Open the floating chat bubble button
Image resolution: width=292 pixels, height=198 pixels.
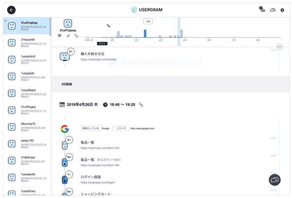[275, 180]
